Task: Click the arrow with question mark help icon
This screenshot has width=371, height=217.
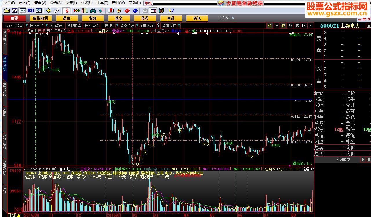Action: [171, 11]
